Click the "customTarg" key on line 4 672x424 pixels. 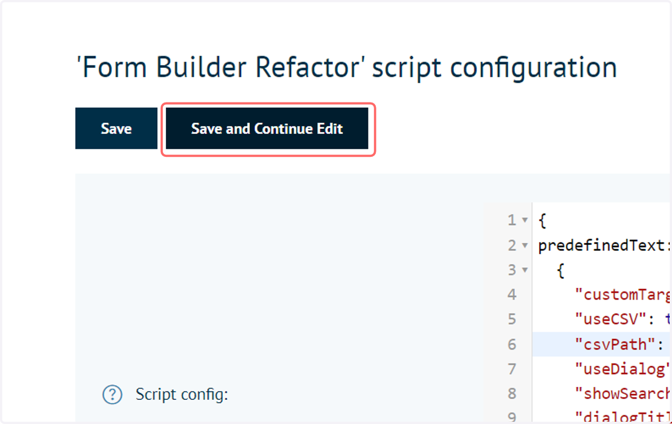tap(623, 295)
